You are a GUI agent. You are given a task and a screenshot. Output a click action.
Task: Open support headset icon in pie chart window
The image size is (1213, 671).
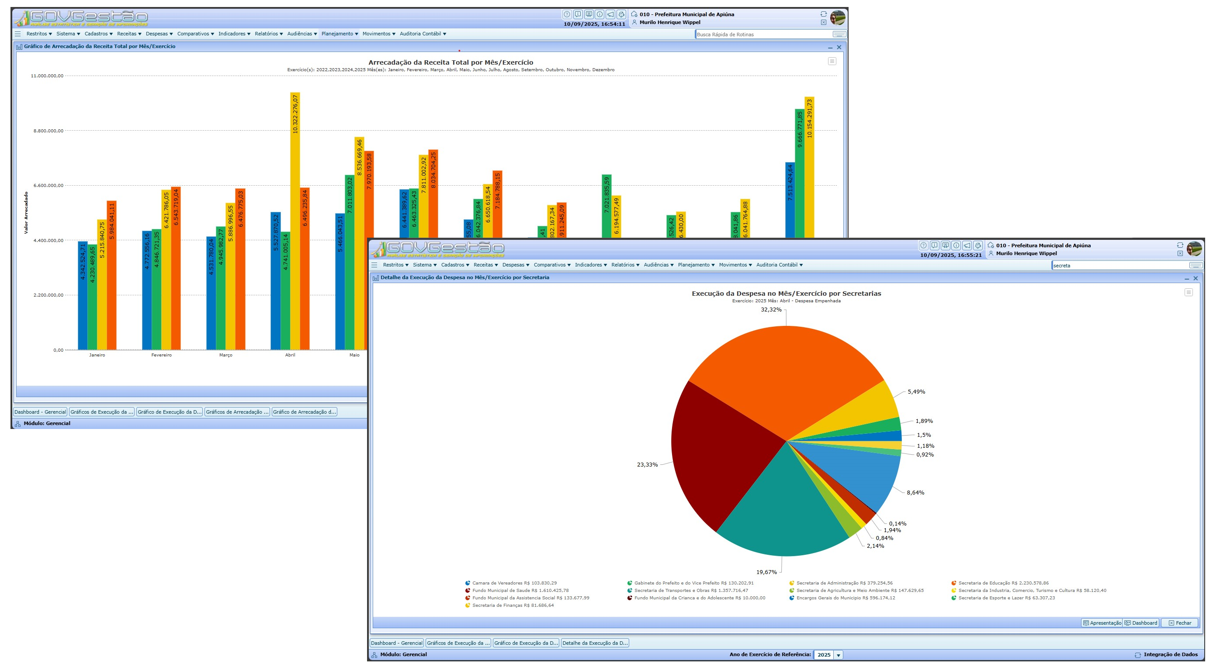pos(978,246)
